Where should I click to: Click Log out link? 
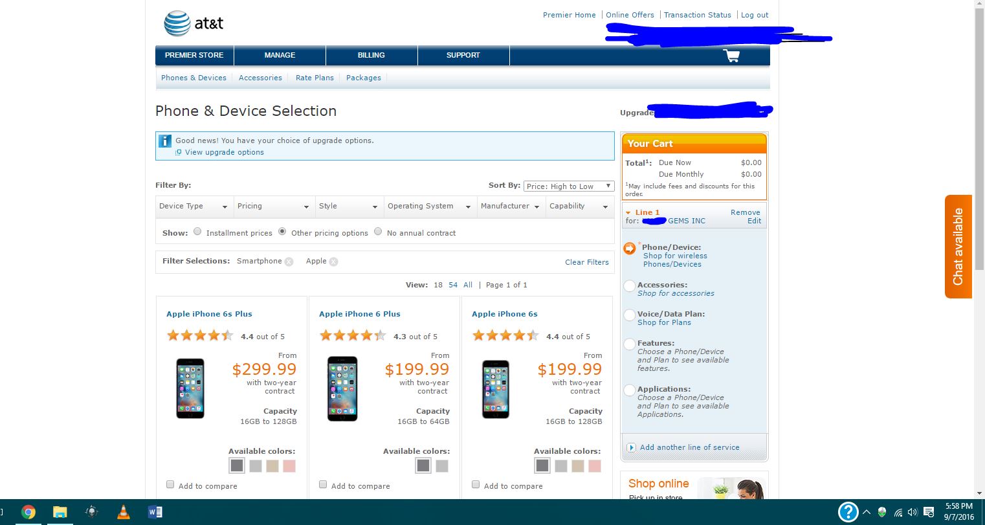tap(755, 15)
